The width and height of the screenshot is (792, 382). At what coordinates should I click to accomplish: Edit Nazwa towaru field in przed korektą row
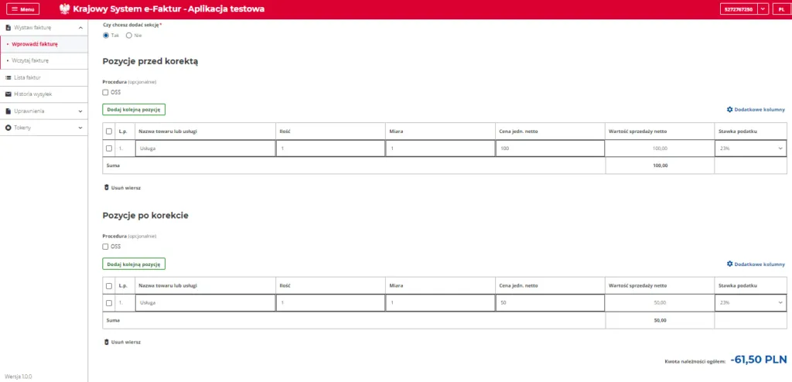tap(205, 148)
